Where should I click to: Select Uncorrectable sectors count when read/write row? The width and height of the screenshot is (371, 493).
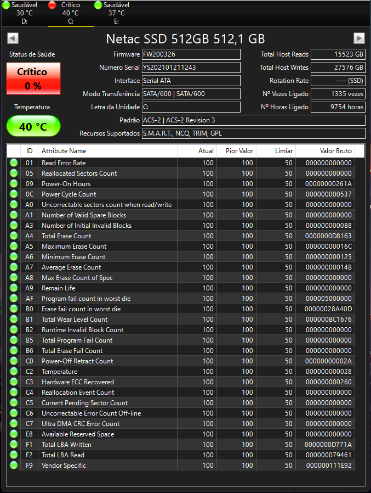pyautogui.click(x=181, y=205)
